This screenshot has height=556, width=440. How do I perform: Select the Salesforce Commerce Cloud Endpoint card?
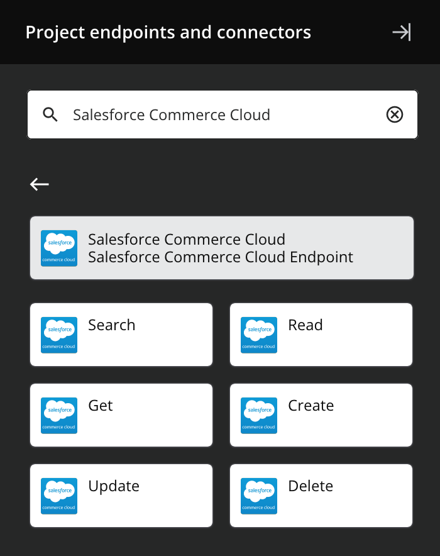(x=221, y=247)
